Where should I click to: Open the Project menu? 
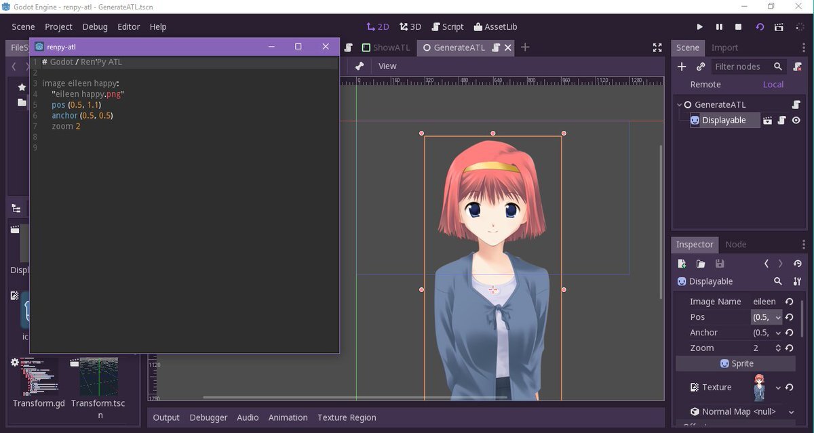pos(58,26)
